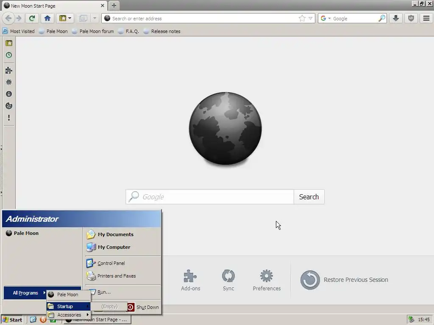Go back with the back arrow
Screen dimensions: 434x325
(8, 19)
